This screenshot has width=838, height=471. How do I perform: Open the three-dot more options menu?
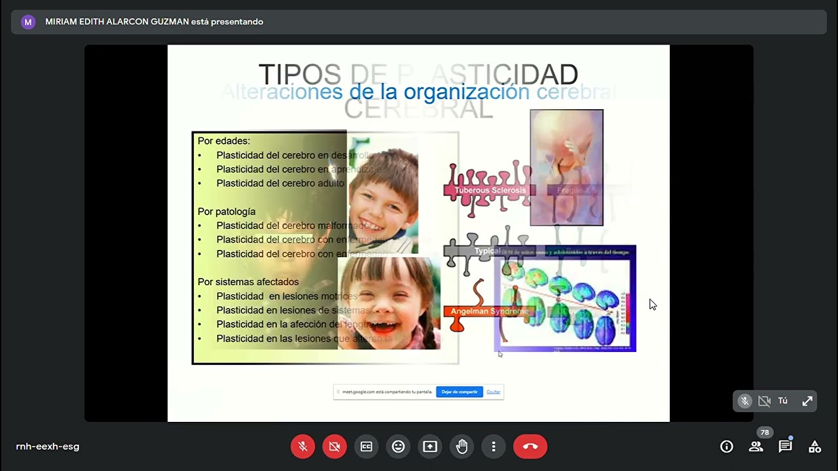pyautogui.click(x=494, y=447)
